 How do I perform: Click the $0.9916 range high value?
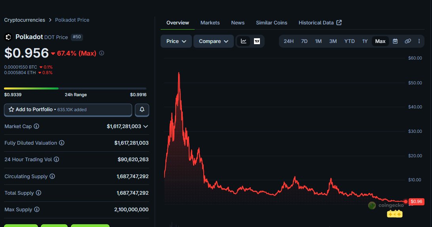(x=138, y=95)
